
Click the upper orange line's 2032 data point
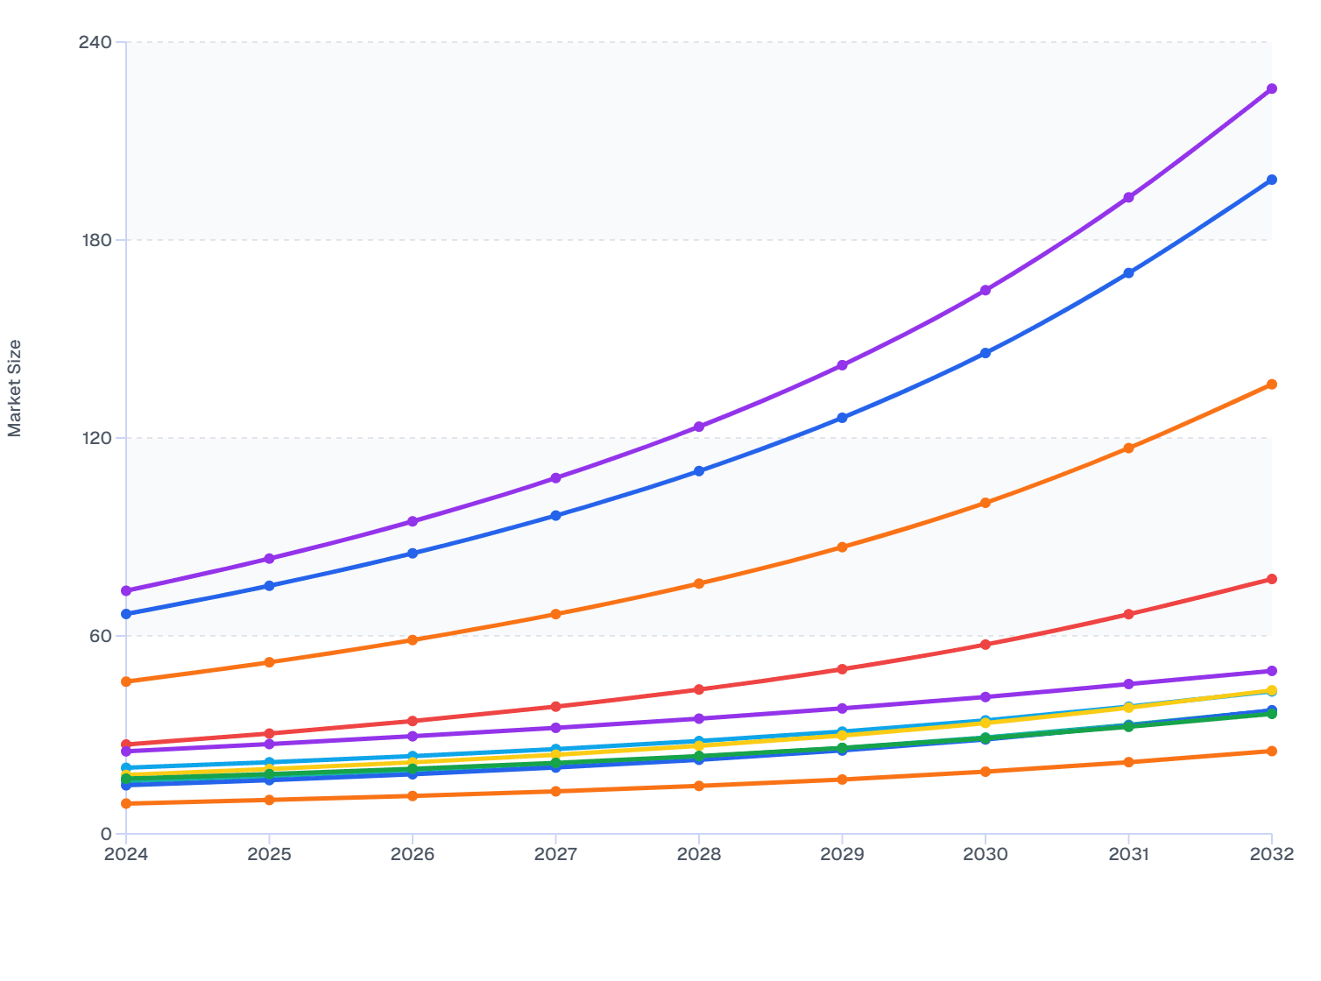[1271, 385]
